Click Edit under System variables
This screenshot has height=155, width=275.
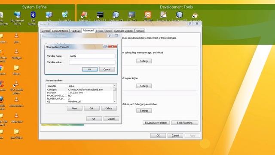click(x=92, y=108)
